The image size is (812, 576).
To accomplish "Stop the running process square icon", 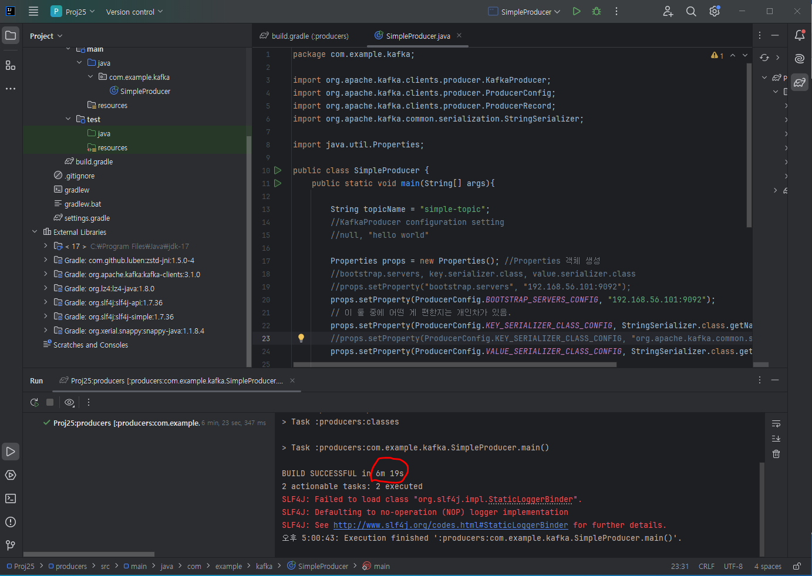I will click(50, 402).
